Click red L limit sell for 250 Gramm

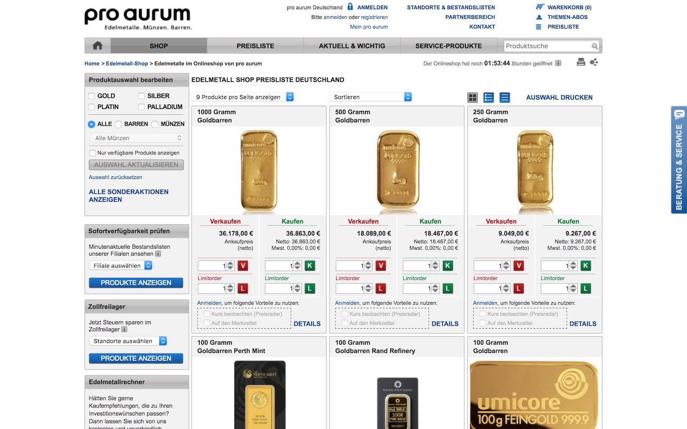pos(519,289)
